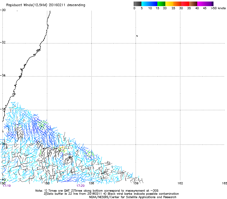Image resolution: width=227 pixels, height=199 pixels.
Task: Click the '162' longitude label
Action: pos(180,183)
